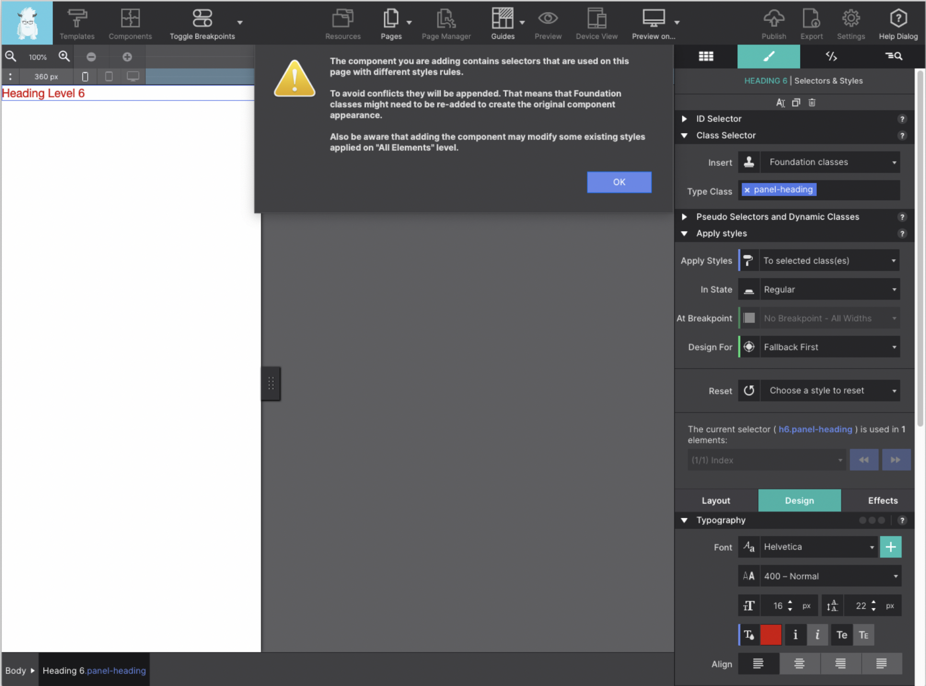926x686 pixels.
Task: Open the Device View tool
Action: pyautogui.click(x=596, y=23)
